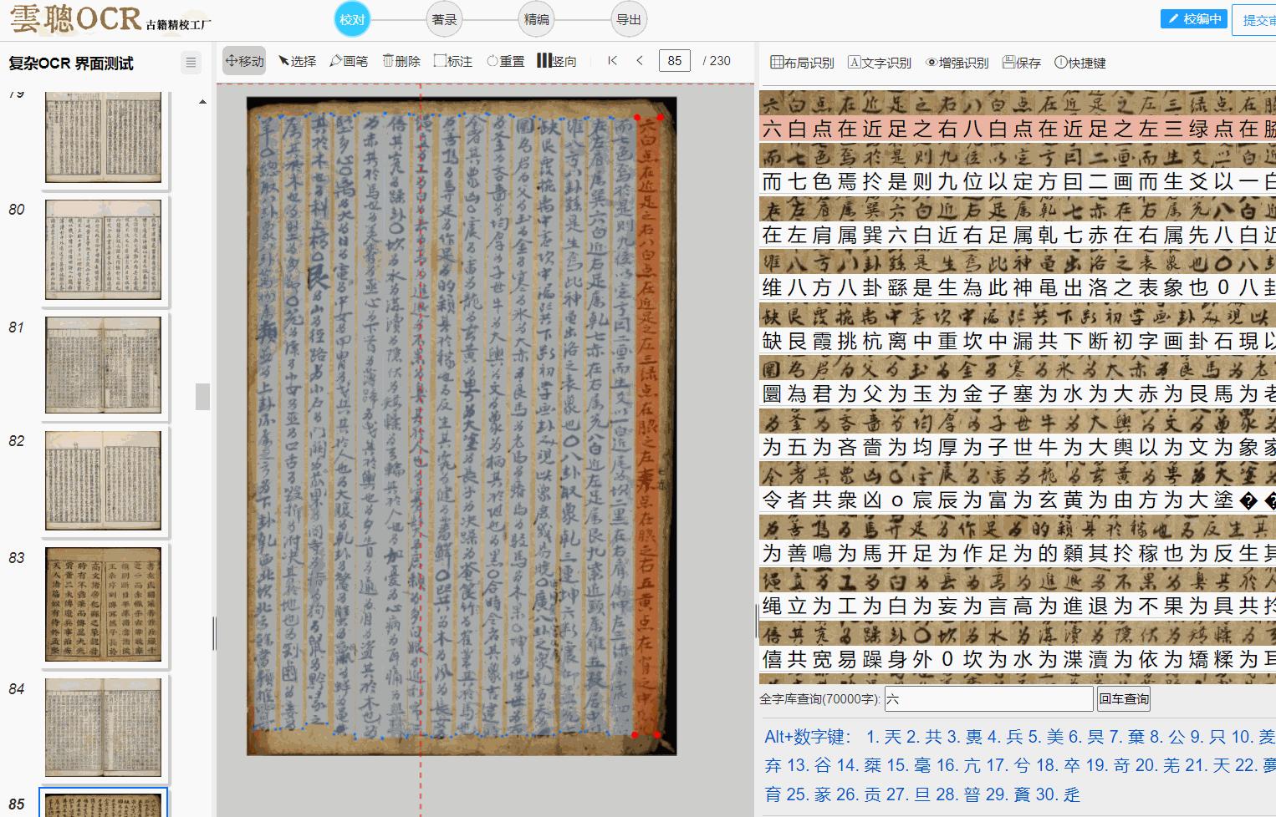Select the highlighted text line 六白点在近足之右

[x=1018, y=129]
